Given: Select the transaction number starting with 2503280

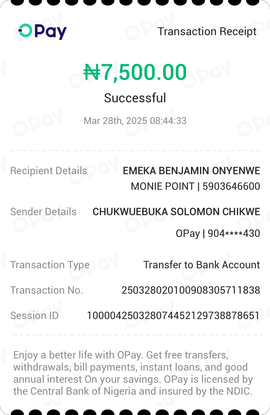Looking at the screenshot, I should (191, 290).
